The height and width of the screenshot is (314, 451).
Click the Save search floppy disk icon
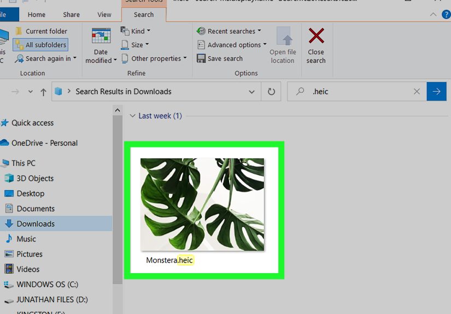(x=201, y=58)
